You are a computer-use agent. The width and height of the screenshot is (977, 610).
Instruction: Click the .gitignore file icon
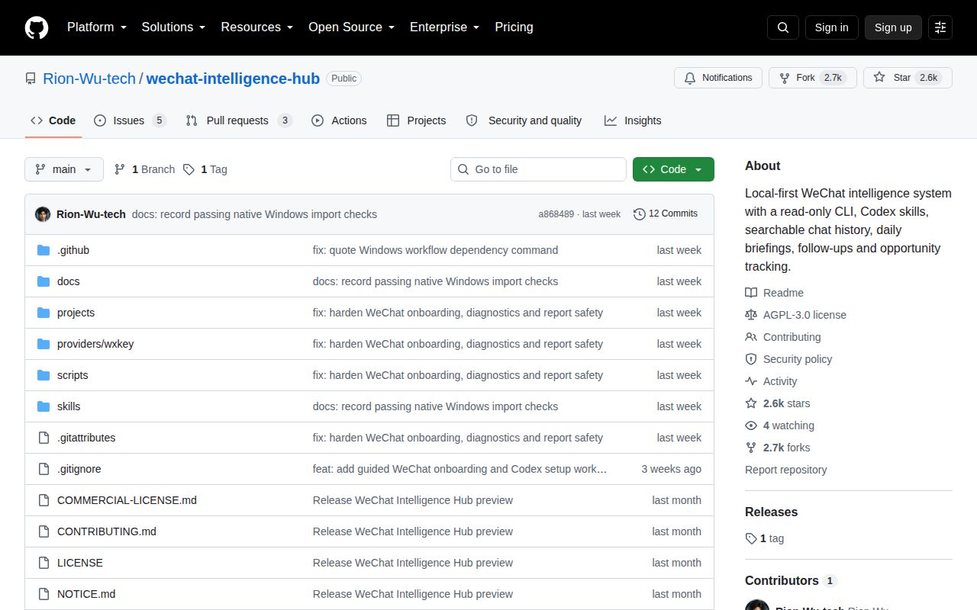point(44,469)
